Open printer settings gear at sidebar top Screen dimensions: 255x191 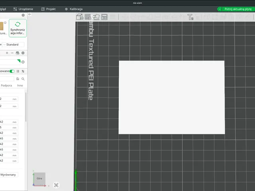tap(23, 15)
